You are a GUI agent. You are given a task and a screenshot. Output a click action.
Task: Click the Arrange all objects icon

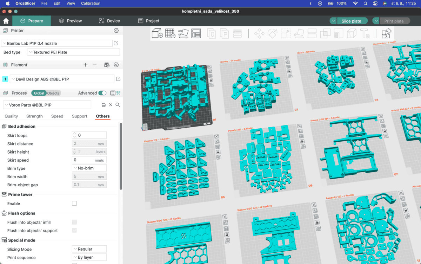click(196, 33)
